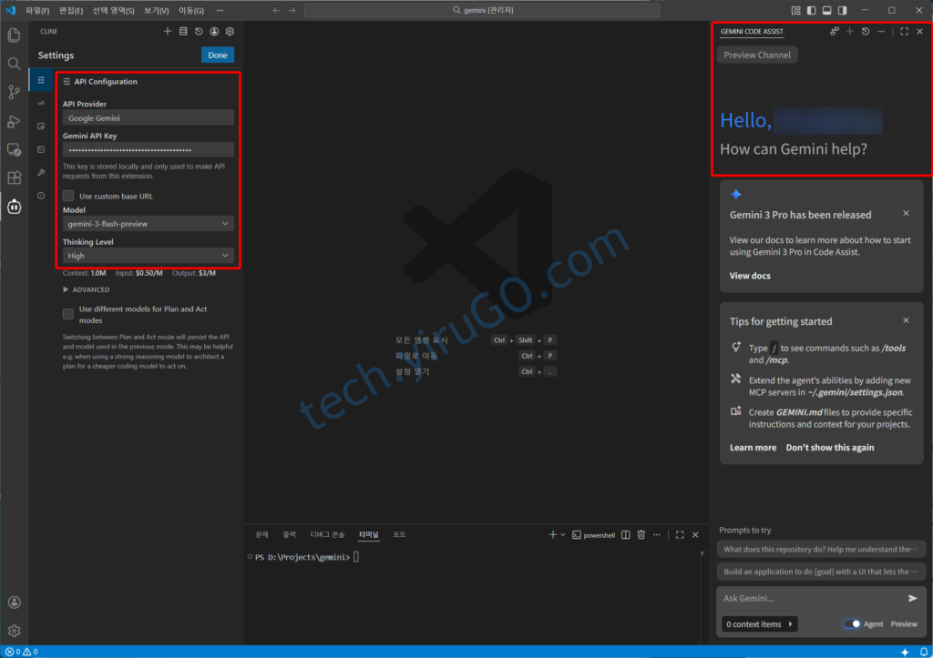
Task: Focus the Ask Gemini input box
Action: click(x=812, y=598)
